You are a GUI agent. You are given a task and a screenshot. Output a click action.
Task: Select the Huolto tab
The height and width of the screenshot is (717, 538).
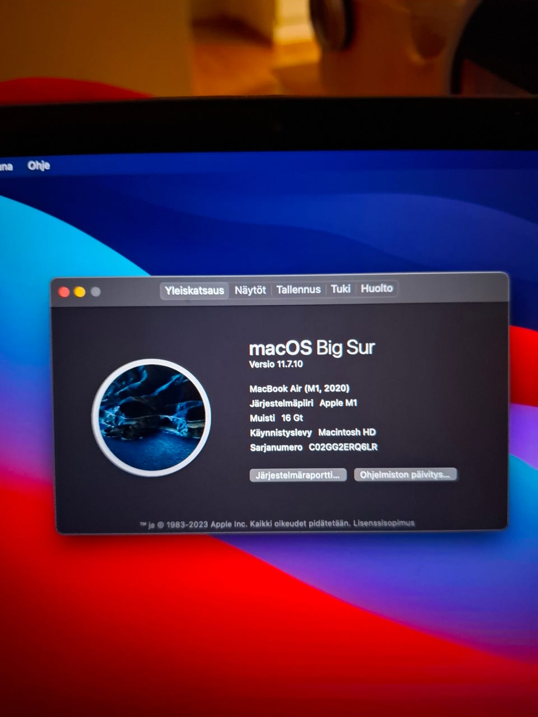pyautogui.click(x=377, y=288)
